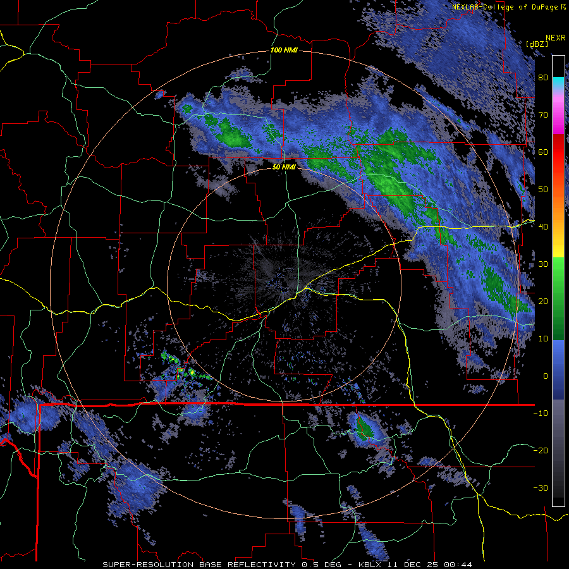569x569 pixels.
Task: Click the 20 value on the dBZ scale
Action: [x=543, y=302]
